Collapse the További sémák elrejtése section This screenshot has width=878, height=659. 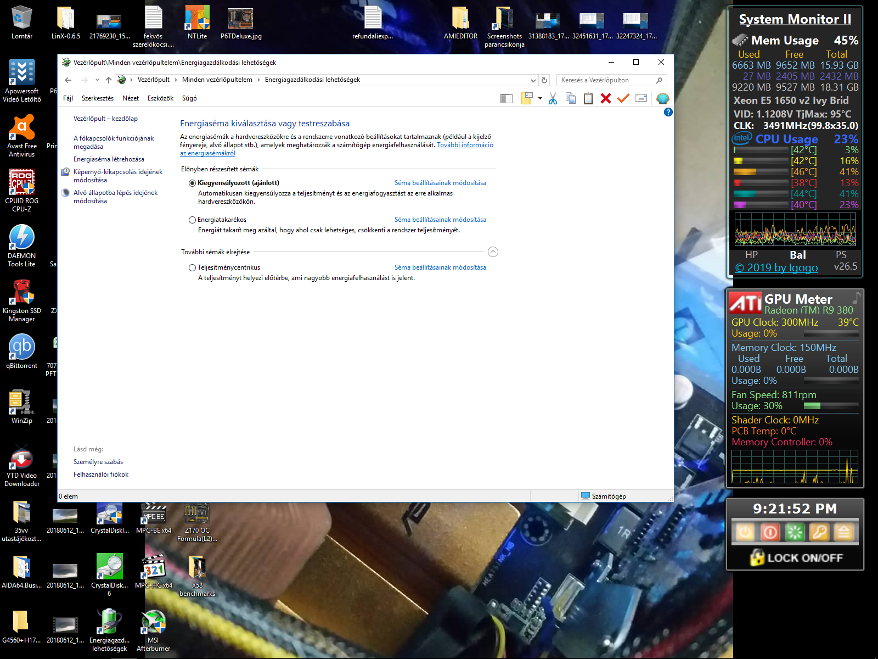pyautogui.click(x=493, y=252)
